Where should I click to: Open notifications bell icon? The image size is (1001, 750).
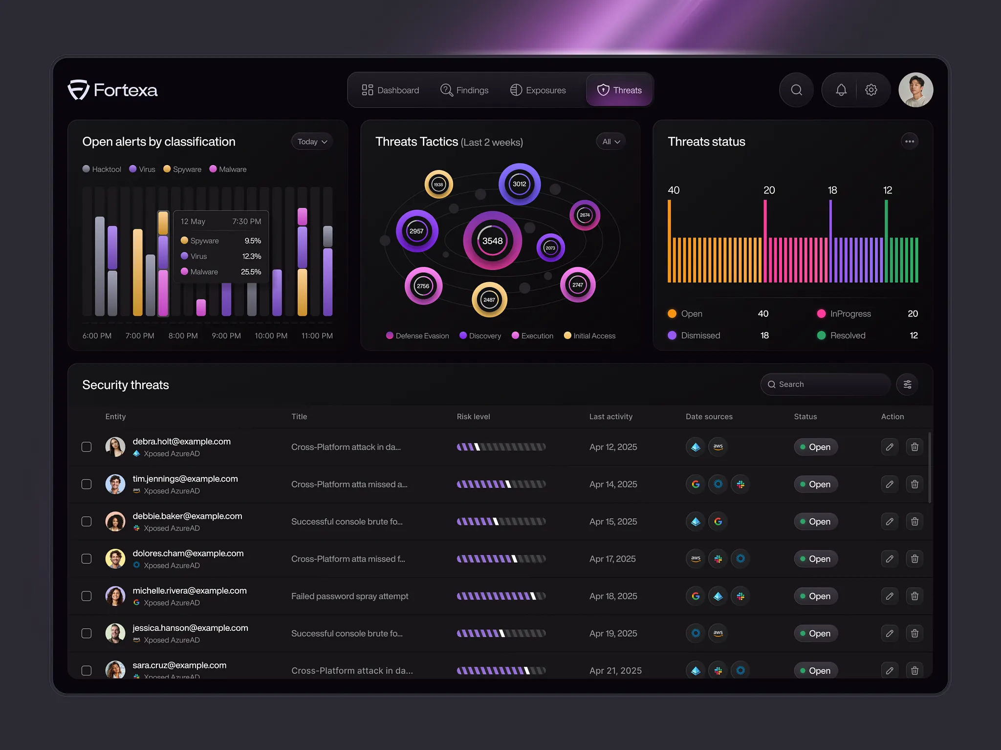[841, 90]
